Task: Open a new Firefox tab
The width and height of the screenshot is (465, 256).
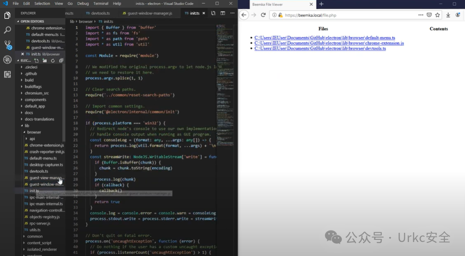Action: [x=321, y=4]
